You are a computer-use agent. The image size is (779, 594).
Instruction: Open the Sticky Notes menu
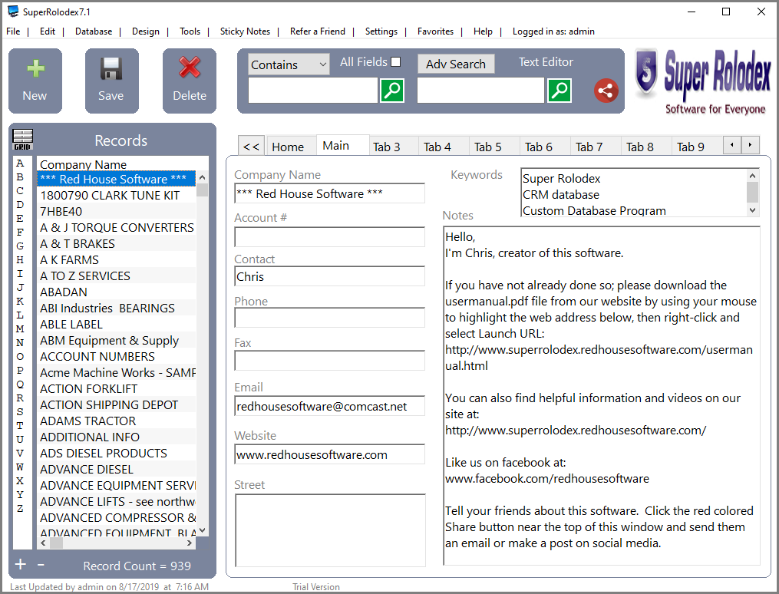pos(245,31)
